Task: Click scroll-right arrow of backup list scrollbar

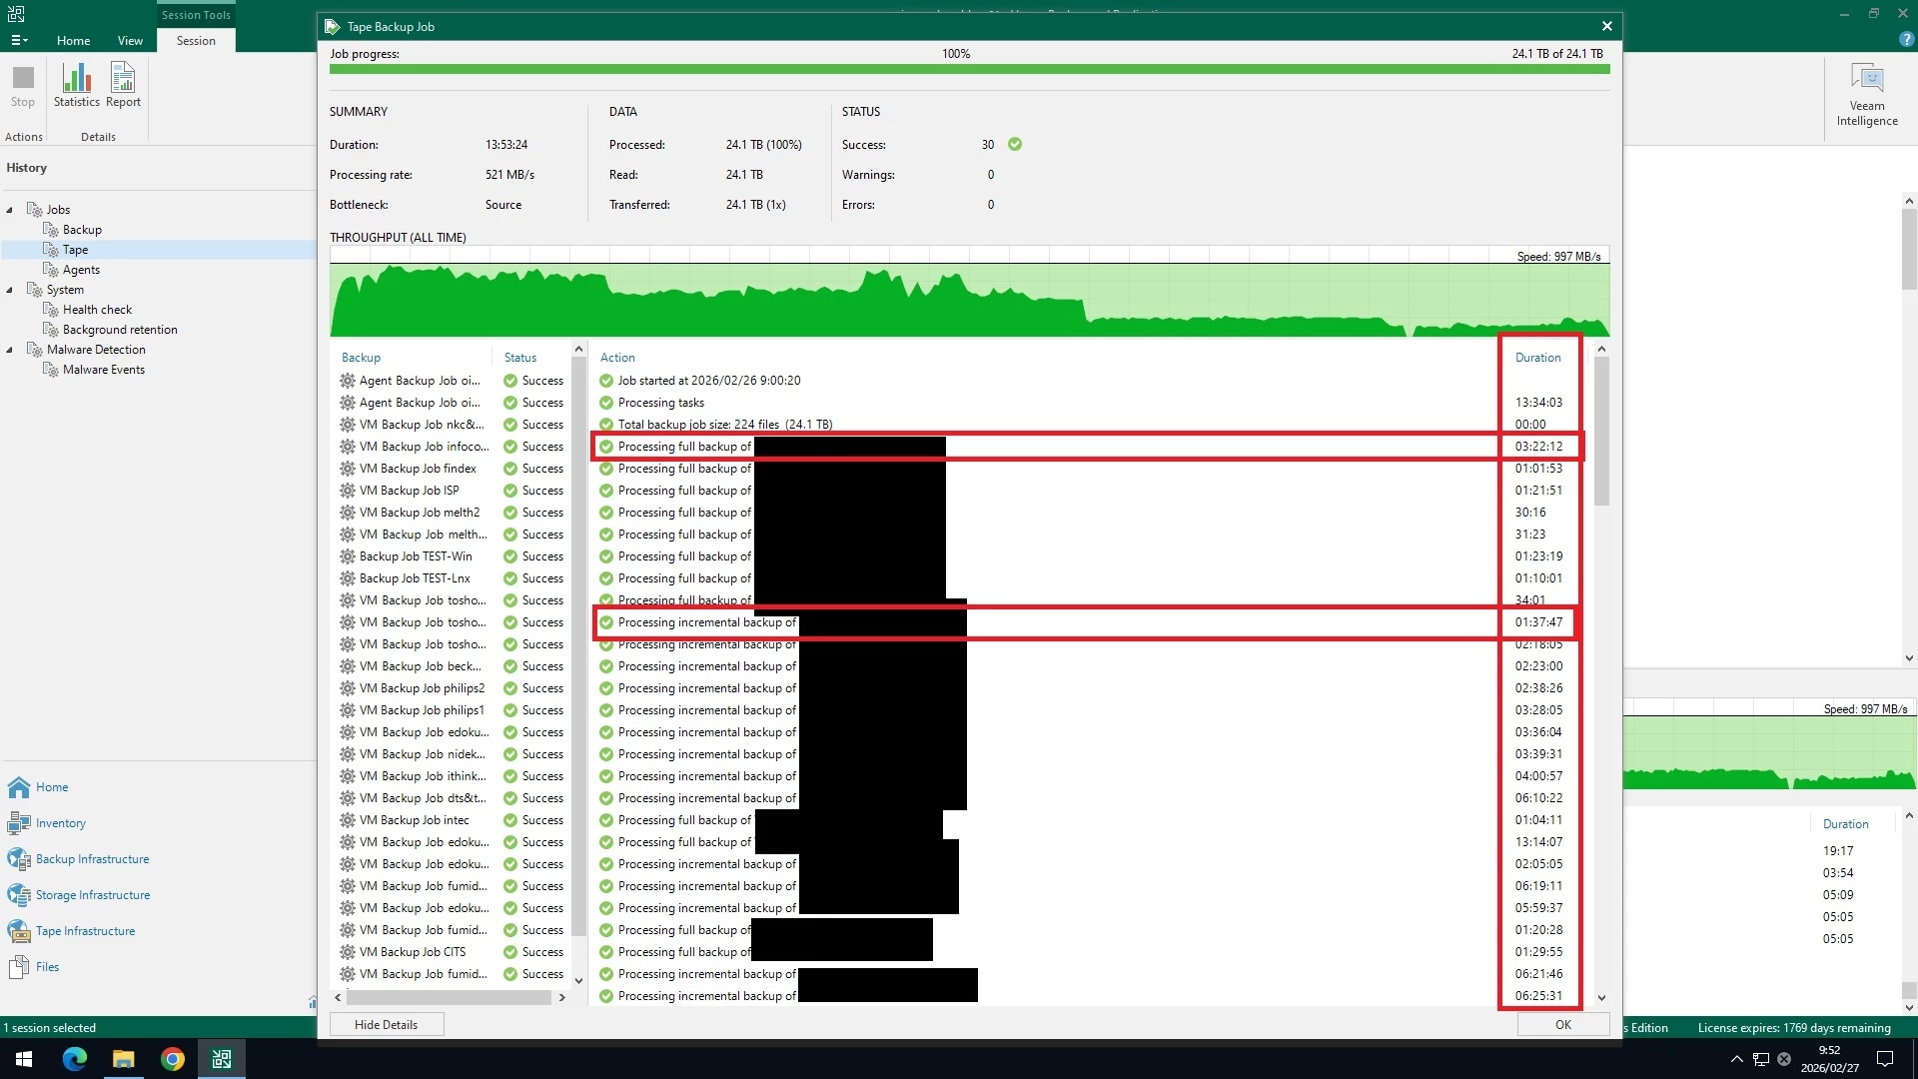Action: pos(561,997)
